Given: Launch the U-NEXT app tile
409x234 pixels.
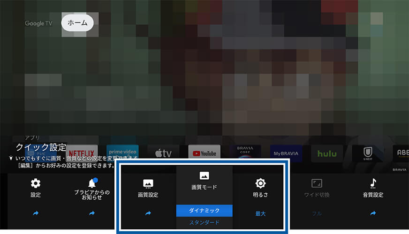Looking at the screenshot, I should [x=368, y=153].
